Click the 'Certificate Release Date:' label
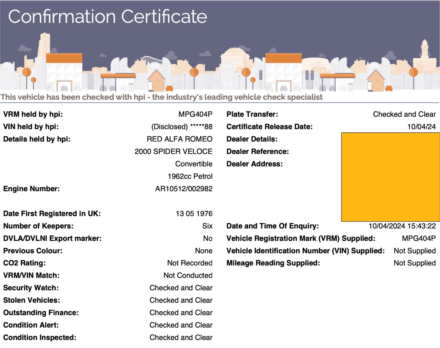Screen dimensions: 440x348 click(x=269, y=127)
